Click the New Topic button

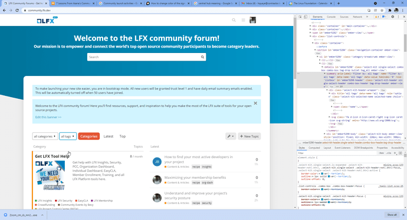pos(249,136)
